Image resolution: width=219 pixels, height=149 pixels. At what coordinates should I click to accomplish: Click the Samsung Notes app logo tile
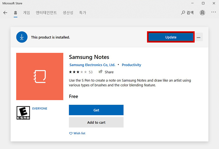[40, 77]
